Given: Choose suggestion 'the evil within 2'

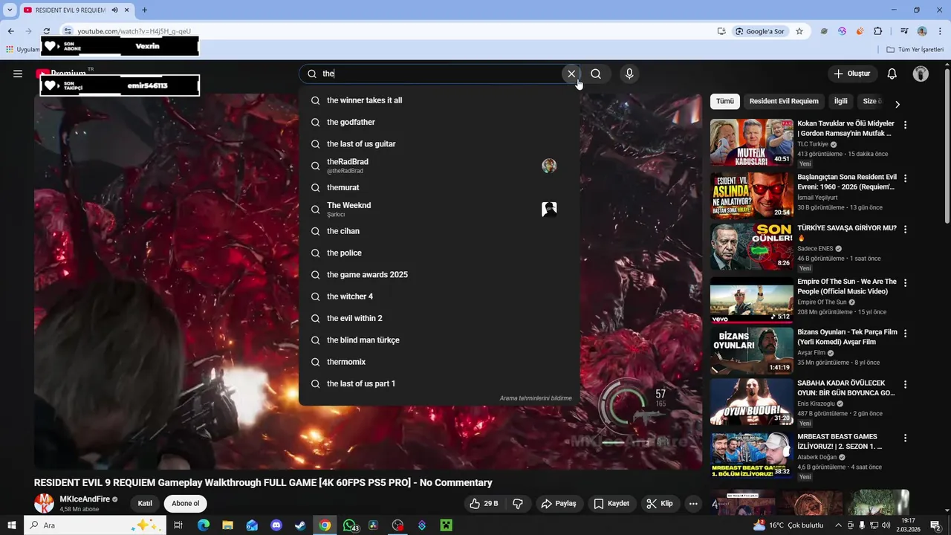Looking at the screenshot, I should coord(439,318).
